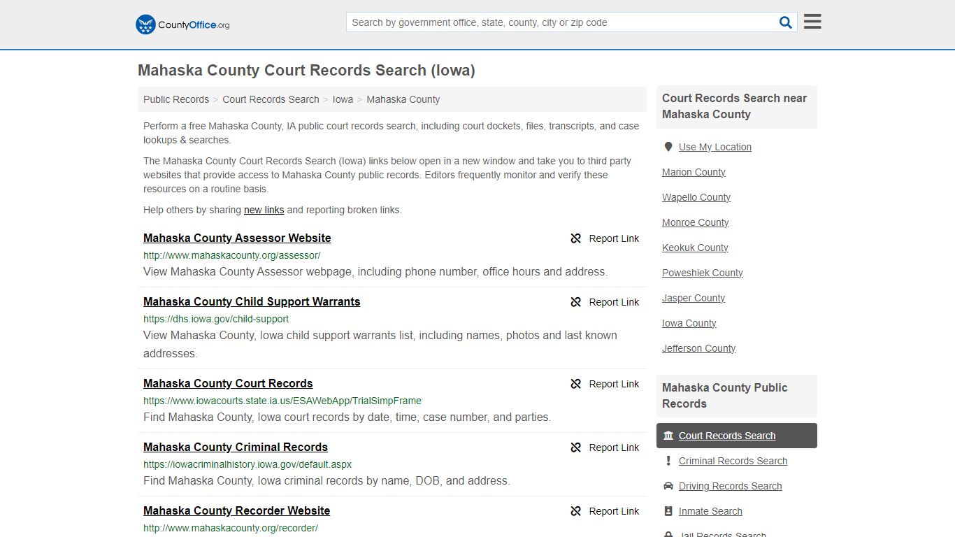Open the hamburger menu
Viewport: 955px width, 537px height.
pyautogui.click(x=812, y=22)
